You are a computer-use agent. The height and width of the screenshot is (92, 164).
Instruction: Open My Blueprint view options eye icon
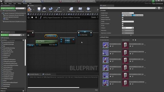(x=24, y=35)
